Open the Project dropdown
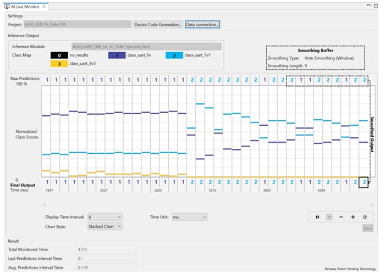385x273 pixels. pos(128,25)
